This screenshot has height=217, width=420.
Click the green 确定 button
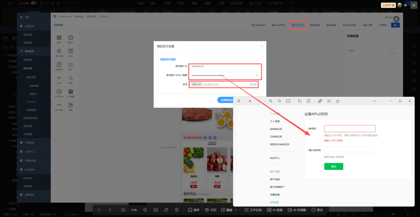tap(333, 166)
